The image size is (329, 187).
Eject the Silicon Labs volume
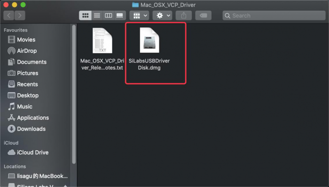(65, 186)
